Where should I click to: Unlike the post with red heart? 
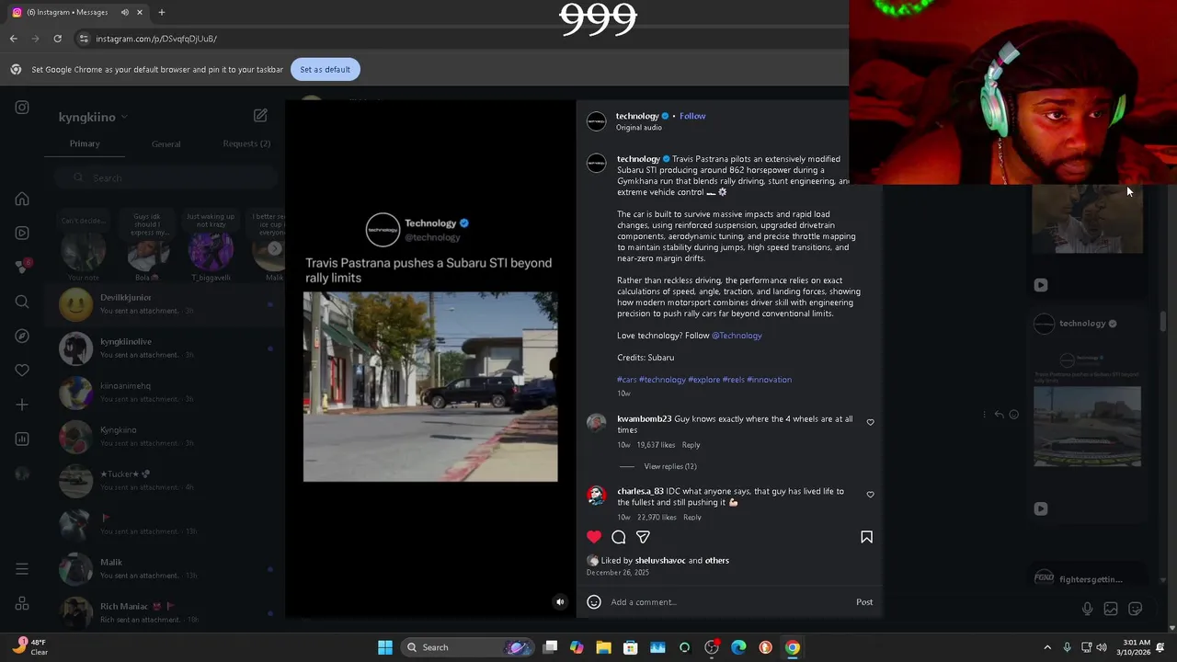(x=594, y=537)
